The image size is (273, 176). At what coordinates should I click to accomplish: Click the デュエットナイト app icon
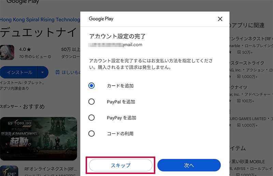tap(7, 52)
